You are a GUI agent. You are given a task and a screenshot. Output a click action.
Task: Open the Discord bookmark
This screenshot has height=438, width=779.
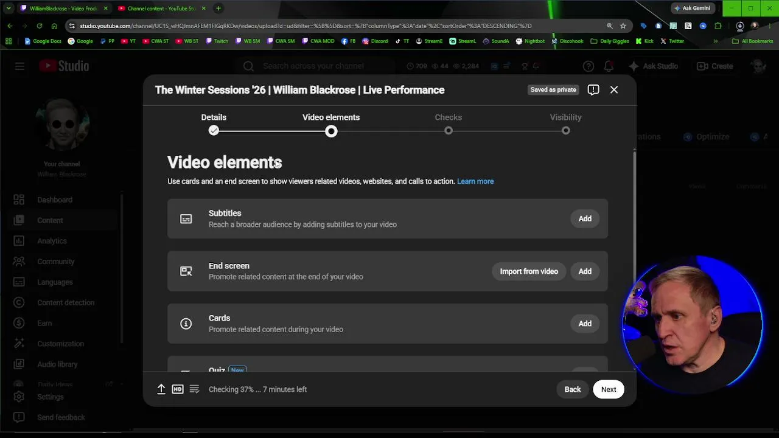click(x=375, y=41)
